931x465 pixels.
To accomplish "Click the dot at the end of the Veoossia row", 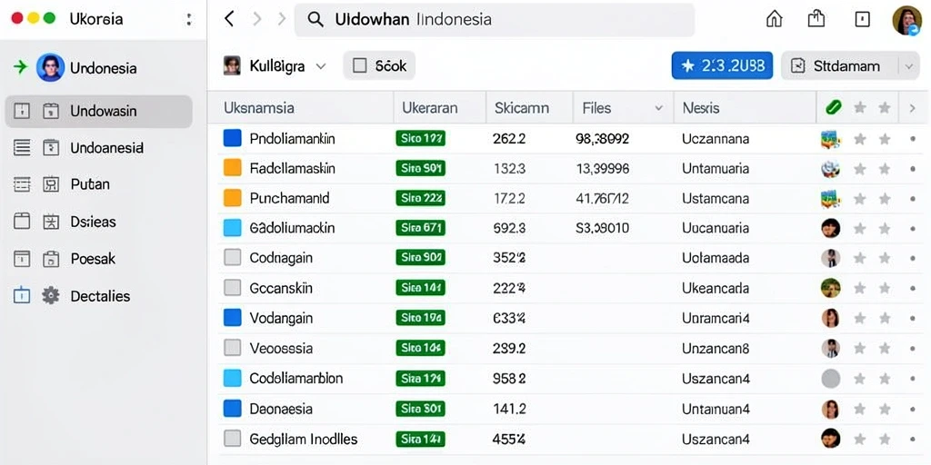I will coord(913,348).
